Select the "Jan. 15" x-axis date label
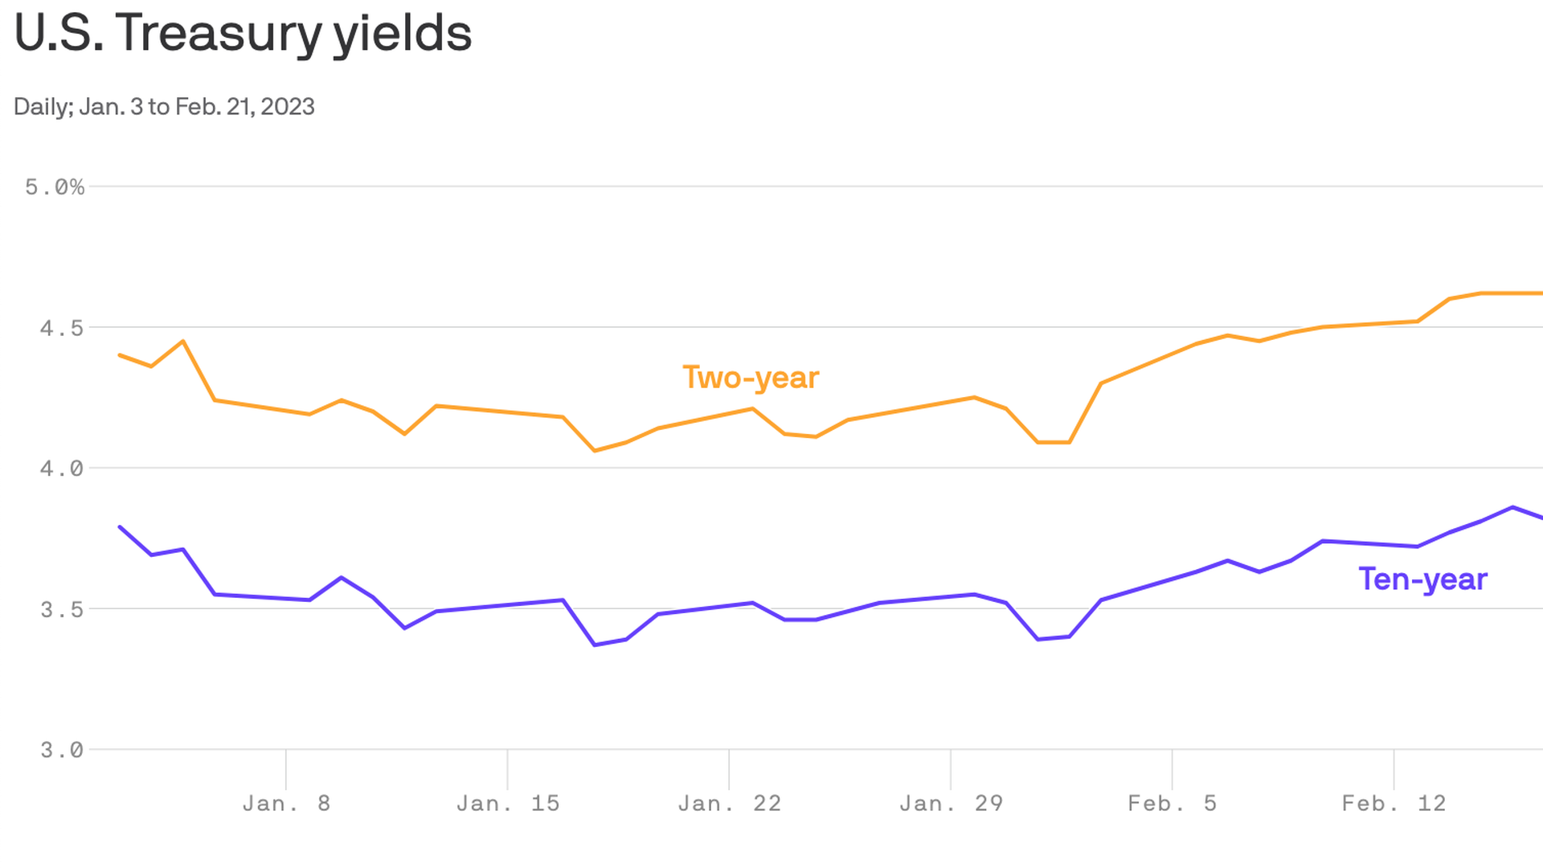The image size is (1543, 868). [508, 803]
